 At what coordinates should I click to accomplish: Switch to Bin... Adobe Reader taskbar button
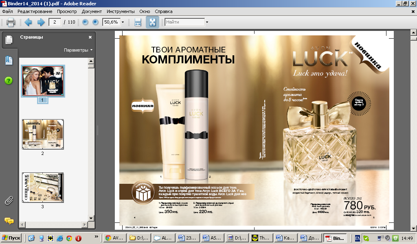335,238
